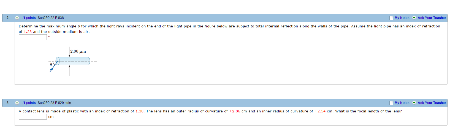Open My Notes note icon for question 3
Image resolution: width=450 pixels, height=136 pixels.
click(391, 103)
